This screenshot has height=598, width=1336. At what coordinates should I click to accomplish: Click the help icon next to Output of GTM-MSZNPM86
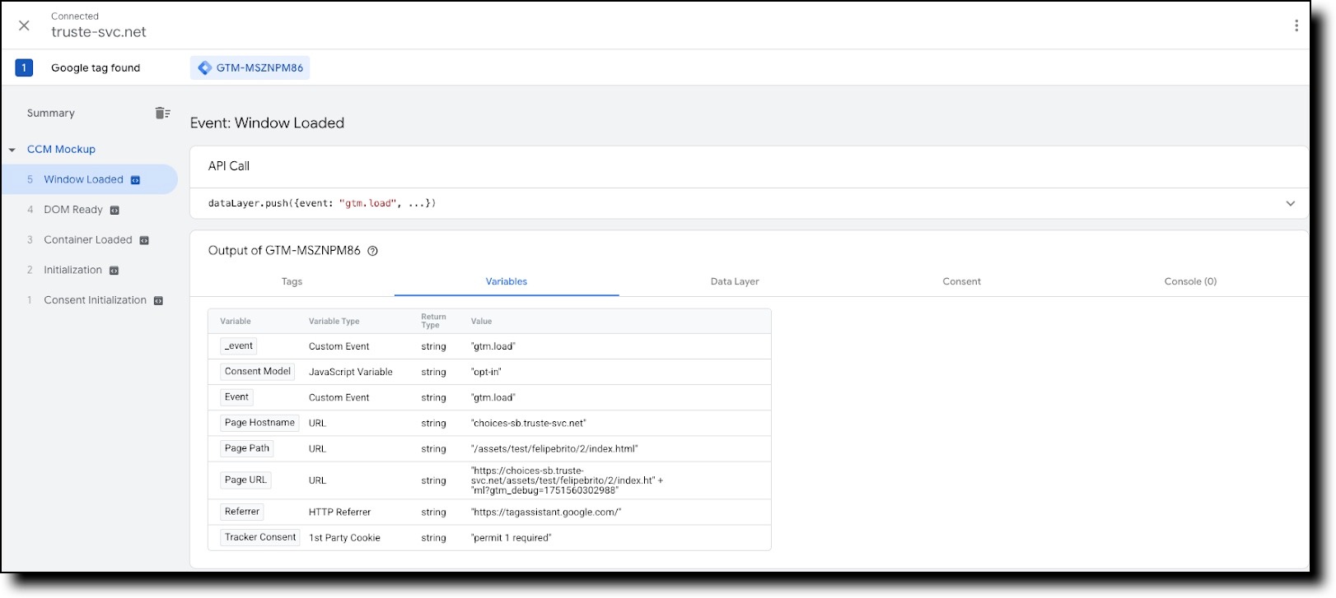tap(372, 251)
